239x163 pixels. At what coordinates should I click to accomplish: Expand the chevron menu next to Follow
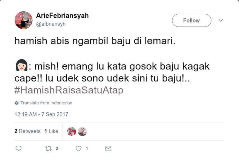click(221, 21)
